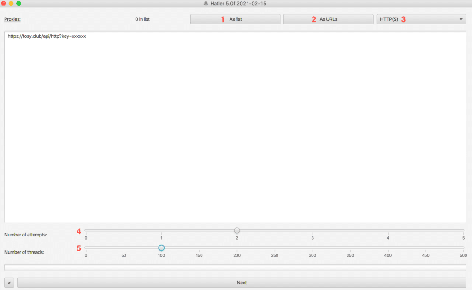Image resolution: width=472 pixels, height=290 pixels.
Task: Go back using the "<" button
Action: [10, 283]
